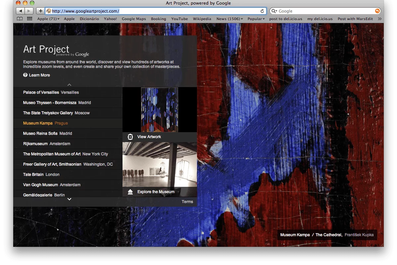397x265 pixels.
Task: Open the YouTube bookmark
Action: pos(179,19)
